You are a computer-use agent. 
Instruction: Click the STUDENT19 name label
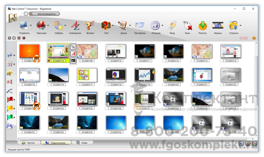145,85
